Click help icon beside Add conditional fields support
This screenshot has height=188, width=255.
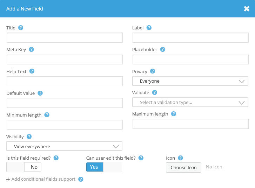pyautogui.click(x=81, y=179)
